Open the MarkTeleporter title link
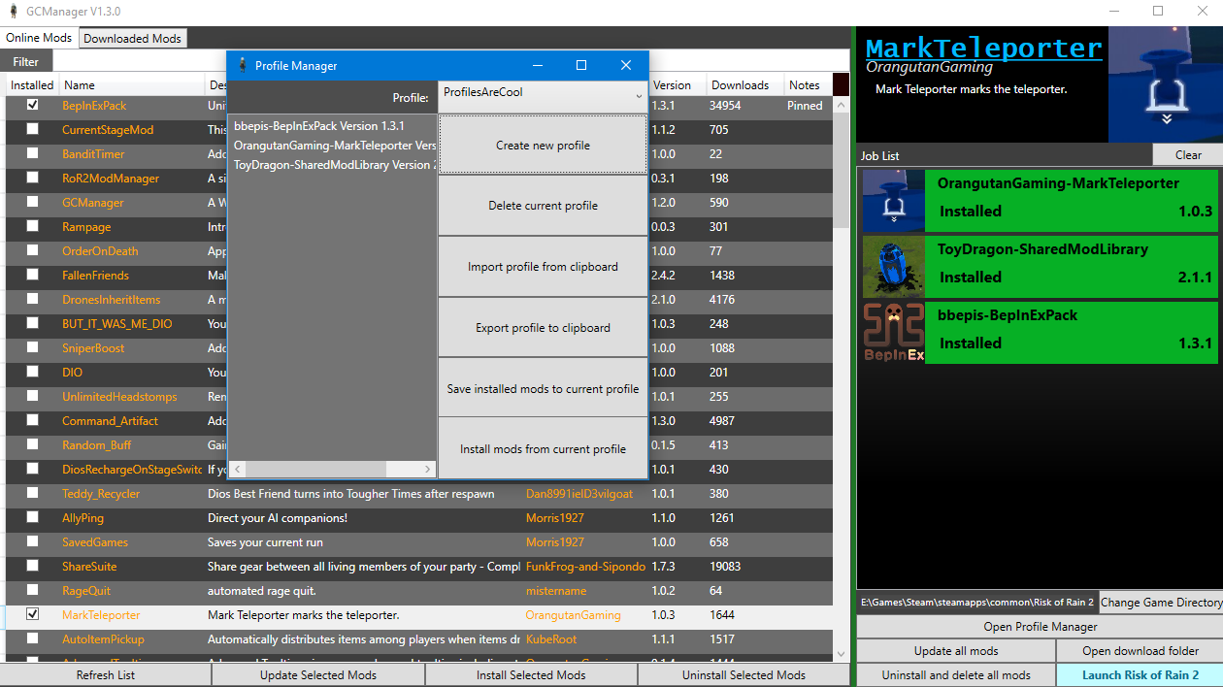Screen dimensions: 1223x687 (x=983, y=49)
